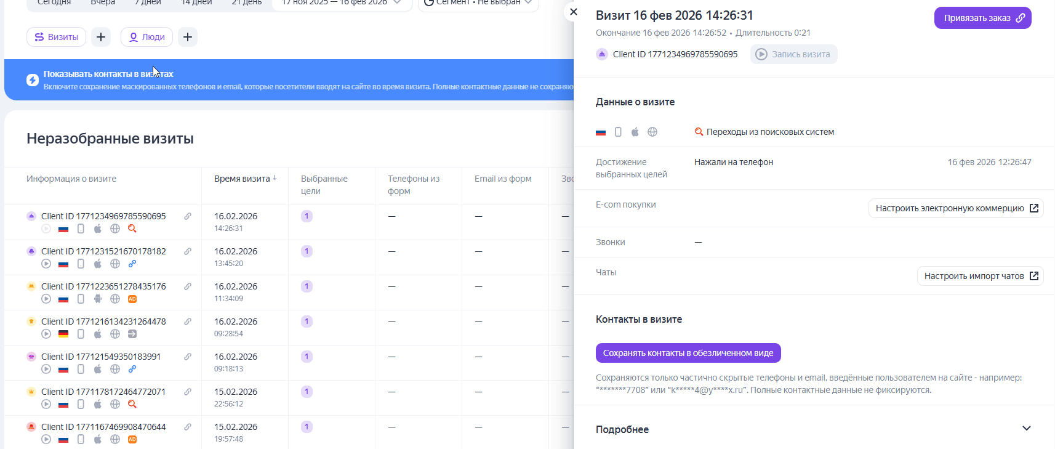Click goal count badge for Client ID 177121549350183991

[x=307, y=357]
